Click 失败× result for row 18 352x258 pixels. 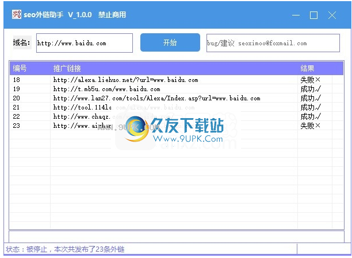(310, 80)
